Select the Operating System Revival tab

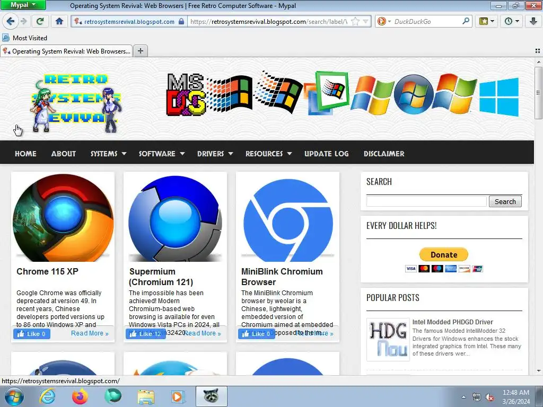point(66,51)
